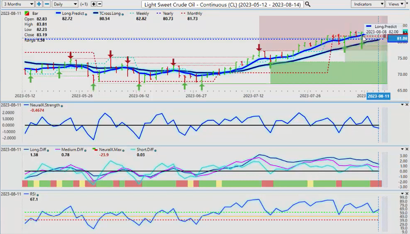Click the RSI value 67.1

(34, 199)
